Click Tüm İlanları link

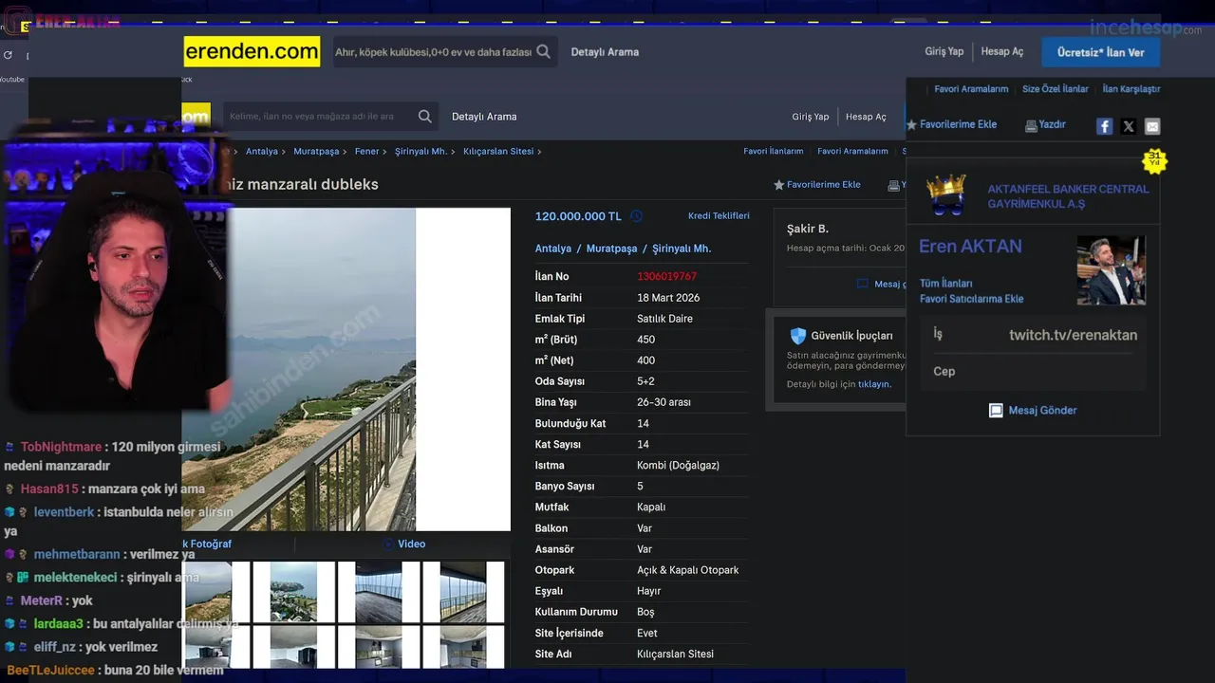click(945, 284)
